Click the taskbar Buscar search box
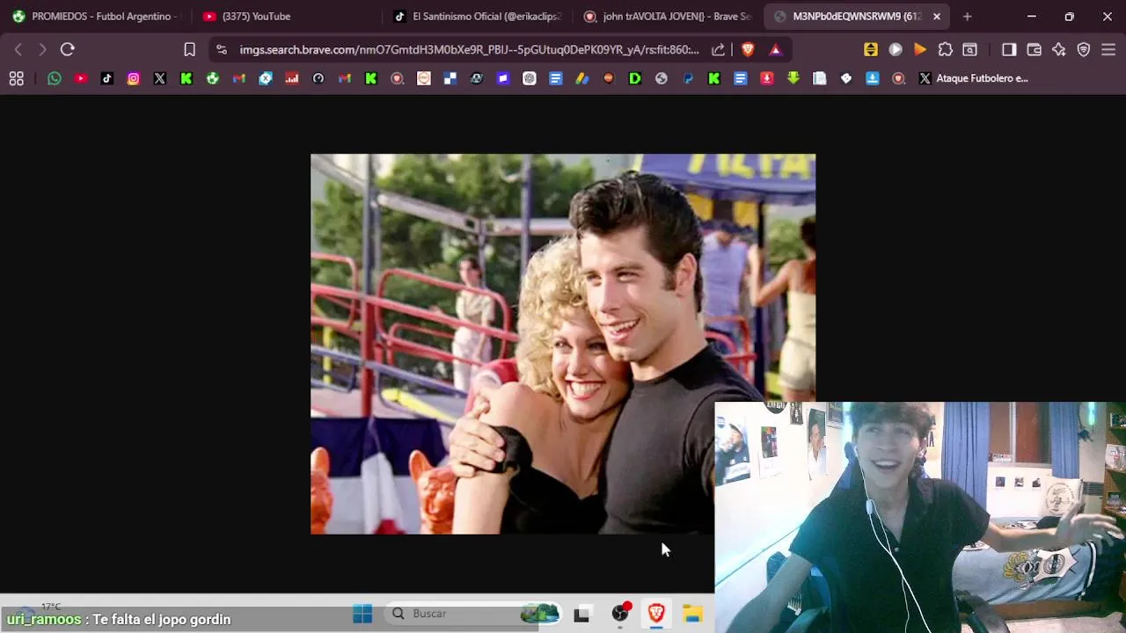Image resolution: width=1126 pixels, height=633 pixels. tap(474, 614)
